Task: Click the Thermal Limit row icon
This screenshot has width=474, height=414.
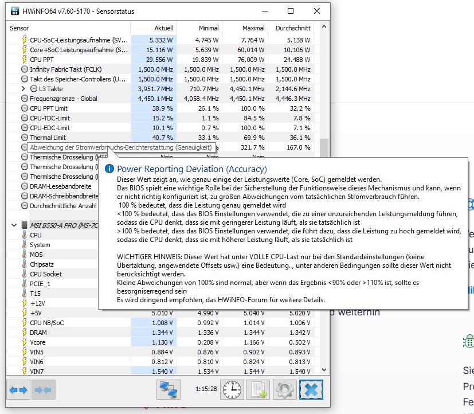Action: pos(25,138)
